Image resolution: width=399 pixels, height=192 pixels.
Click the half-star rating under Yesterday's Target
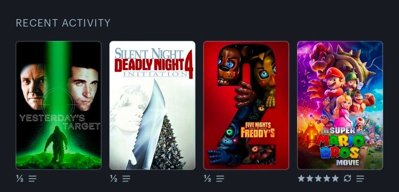tap(20, 178)
